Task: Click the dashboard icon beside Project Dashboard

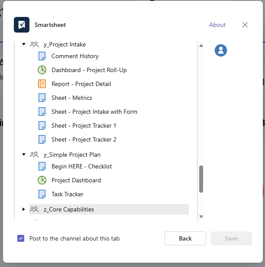Action: click(x=42, y=180)
